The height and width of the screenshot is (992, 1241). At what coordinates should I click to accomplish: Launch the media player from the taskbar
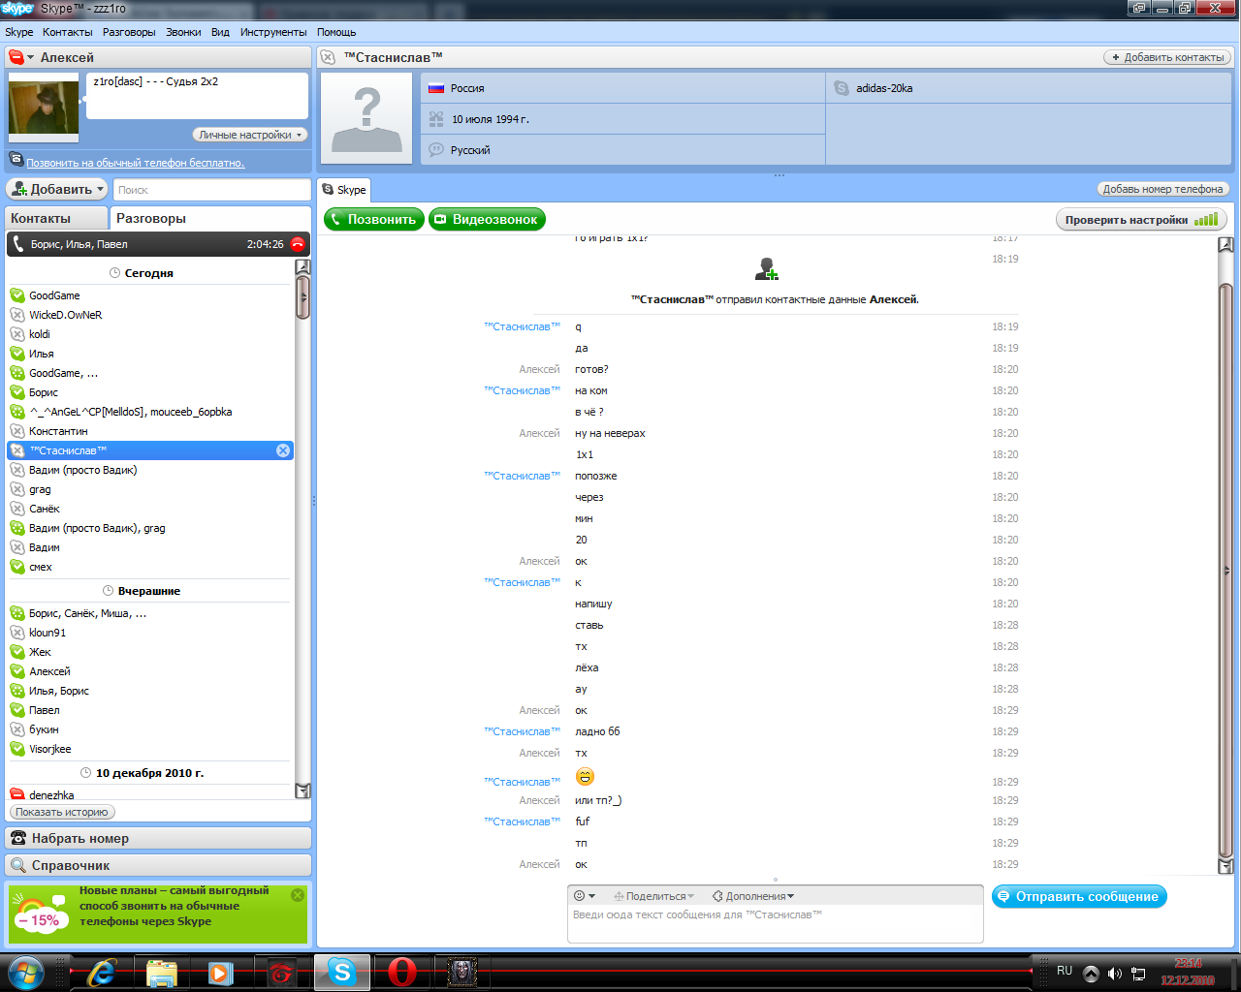click(x=221, y=972)
